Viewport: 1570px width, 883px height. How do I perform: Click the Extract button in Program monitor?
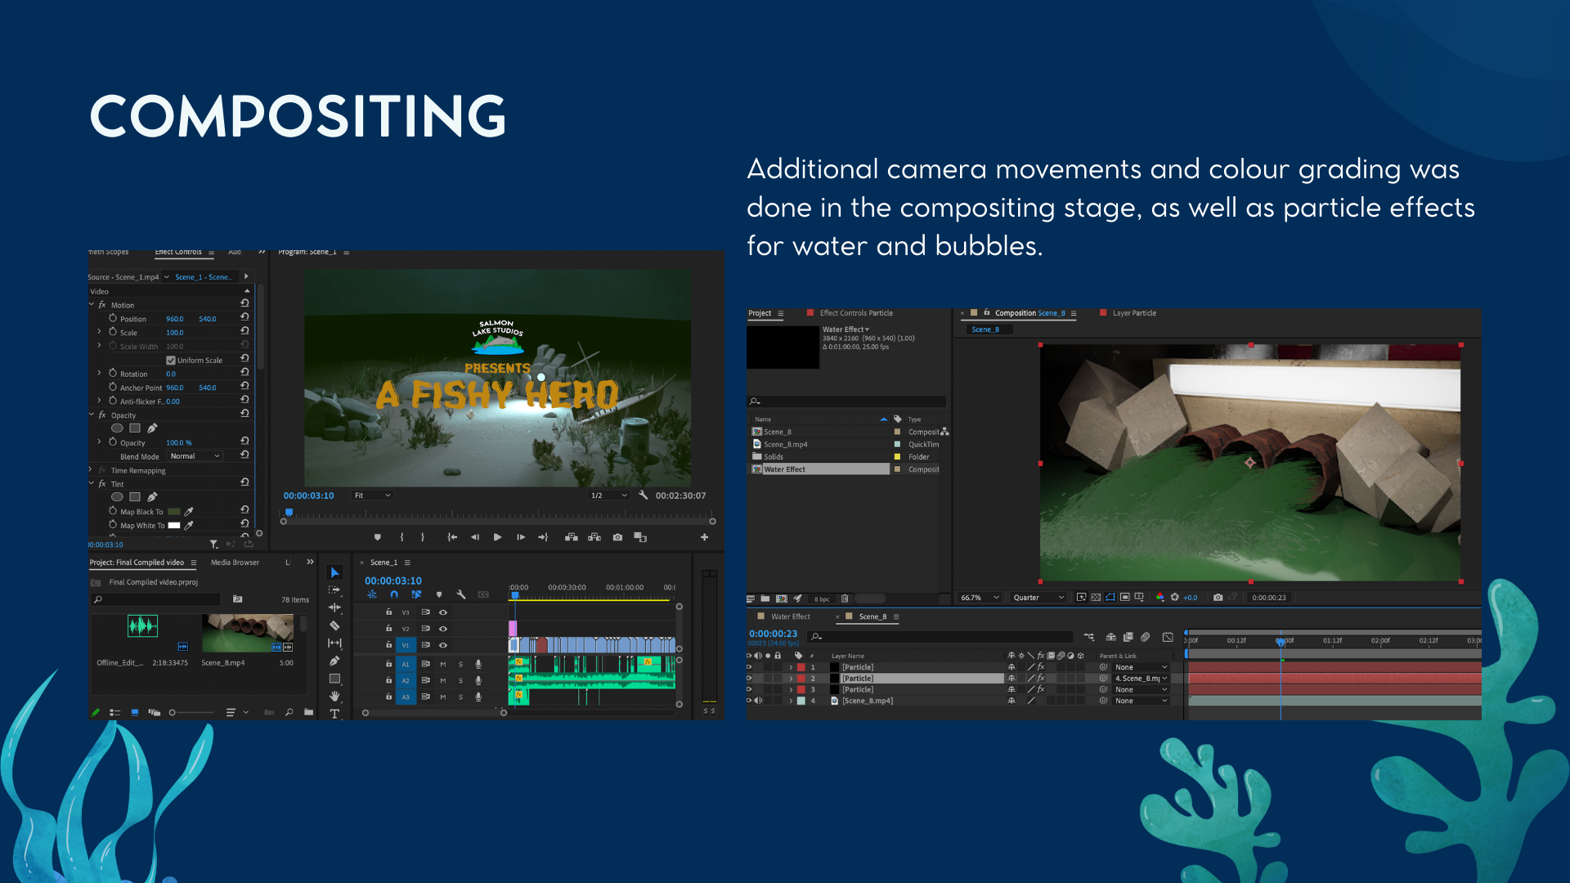[594, 537]
